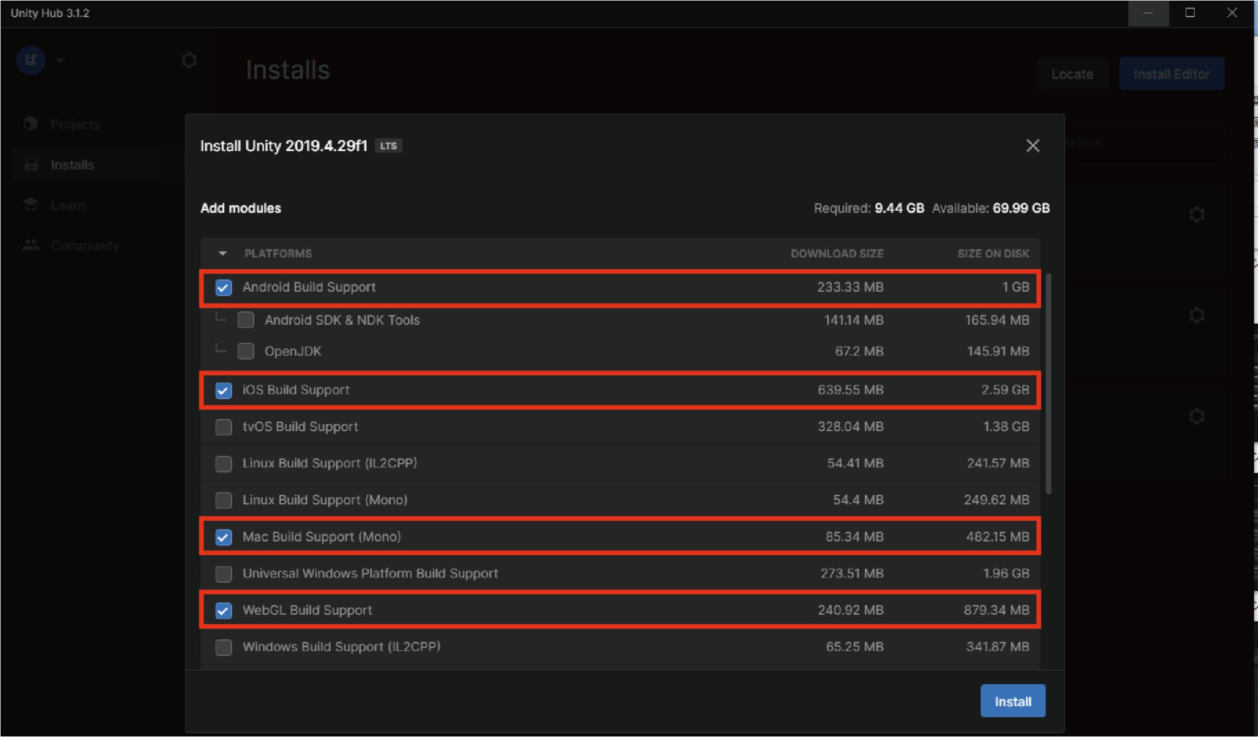Go to the Community sidebar tab
1258x737 pixels.
85,246
